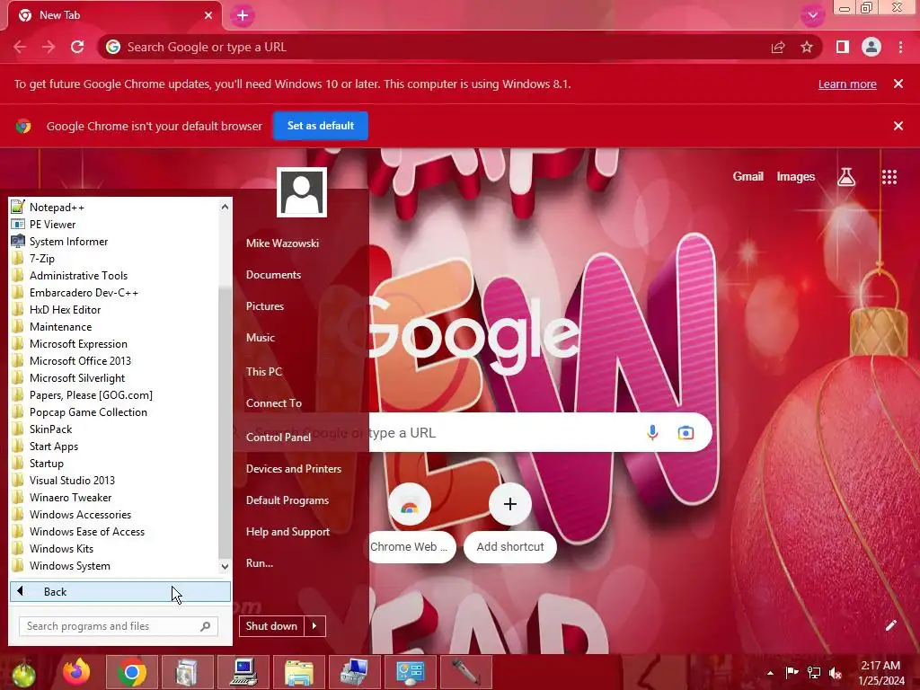Screen dimensions: 920x690
Task: Open the Chrome Web Store shortcut icon
Action: pos(410,505)
